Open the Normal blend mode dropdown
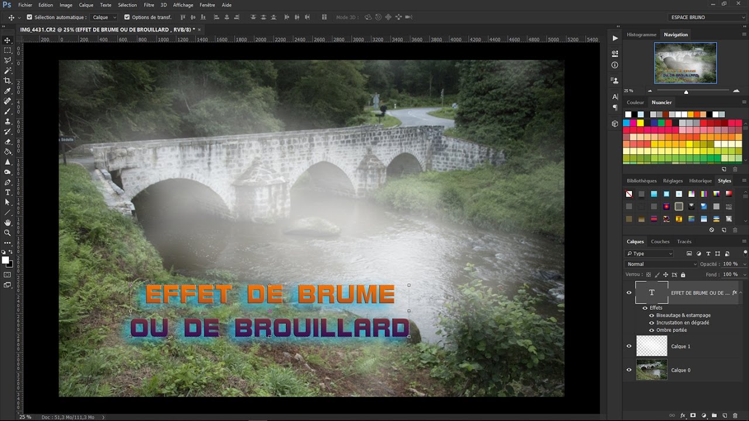 661,264
